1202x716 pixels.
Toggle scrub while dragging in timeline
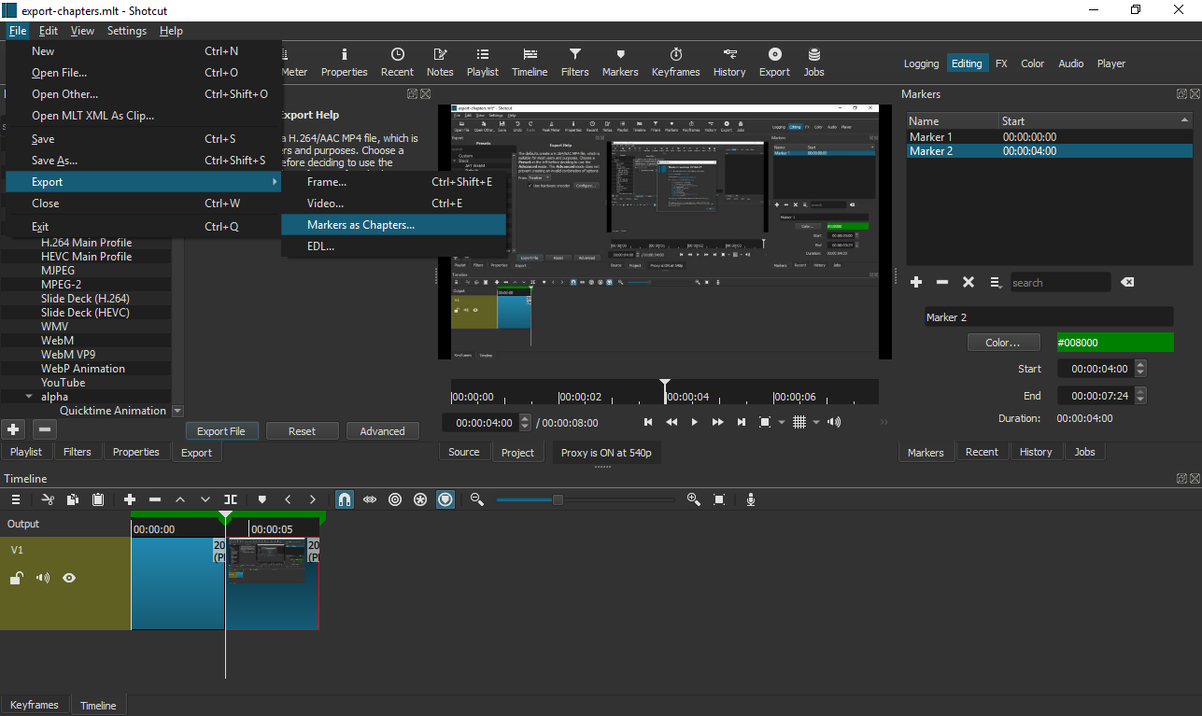[370, 499]
